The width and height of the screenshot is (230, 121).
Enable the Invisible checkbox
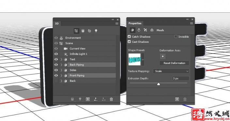point(176,36)
